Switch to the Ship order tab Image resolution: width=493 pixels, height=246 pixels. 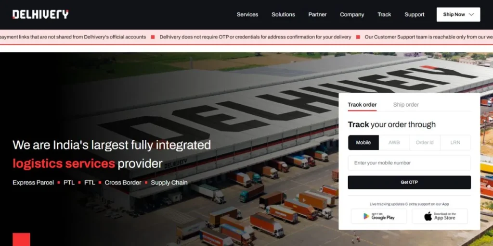(x=406, y=105)
